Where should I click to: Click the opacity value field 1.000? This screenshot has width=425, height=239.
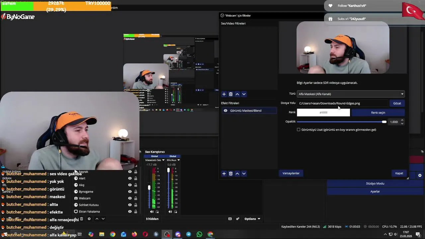[x=394, y=122]
